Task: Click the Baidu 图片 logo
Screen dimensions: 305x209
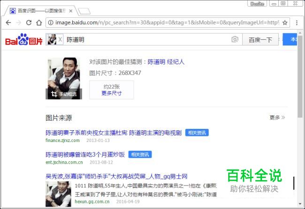Action: pyautogui.click(x=24, y=39)
